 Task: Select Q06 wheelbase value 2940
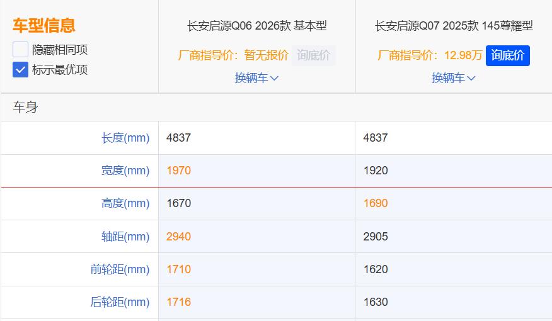click(179, 237)
